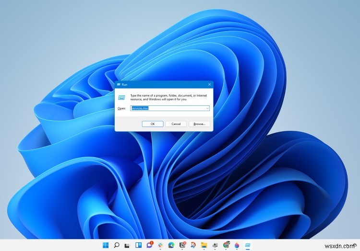360x251 pixels.
Task: Open the Browse... file picker
Action: pyautogui.click(x=199, y=124)
